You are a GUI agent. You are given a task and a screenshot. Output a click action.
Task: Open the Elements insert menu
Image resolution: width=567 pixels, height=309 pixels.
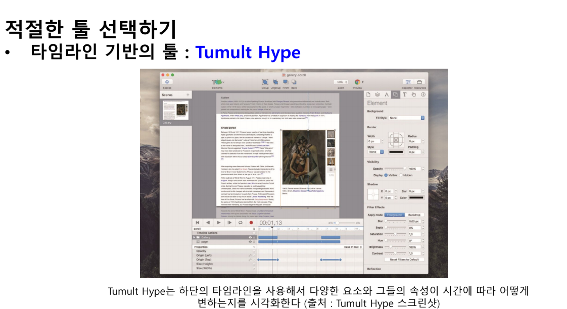point(218,82)
